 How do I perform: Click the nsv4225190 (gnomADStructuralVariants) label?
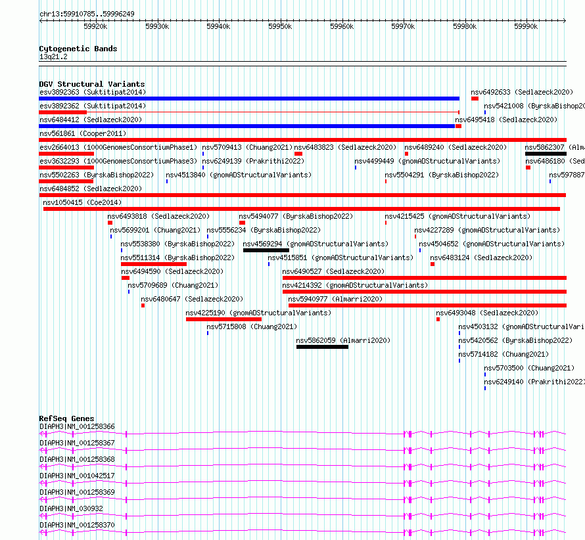pos(258,313)
